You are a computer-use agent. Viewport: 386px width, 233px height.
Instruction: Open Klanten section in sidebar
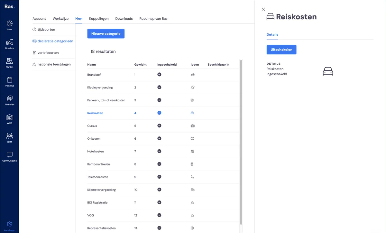pyautogui.click(x=9, y=63)
